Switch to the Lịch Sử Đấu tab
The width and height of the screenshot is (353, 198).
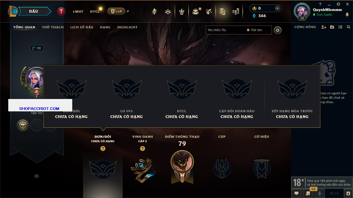[x=82, y=27]
